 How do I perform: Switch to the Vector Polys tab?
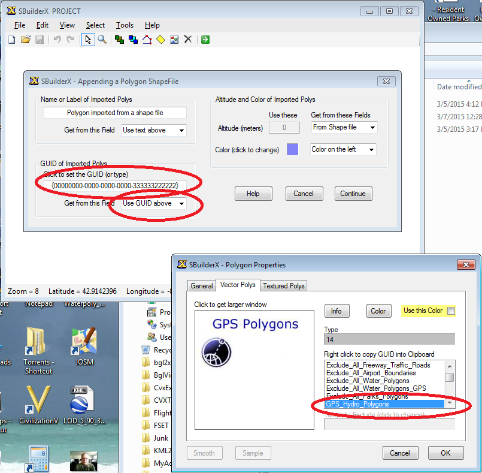coord(238,285)
